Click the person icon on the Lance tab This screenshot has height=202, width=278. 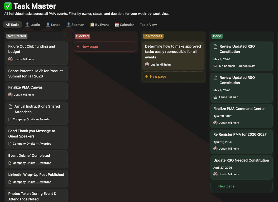pyautogui.click(x=48, y=25)
